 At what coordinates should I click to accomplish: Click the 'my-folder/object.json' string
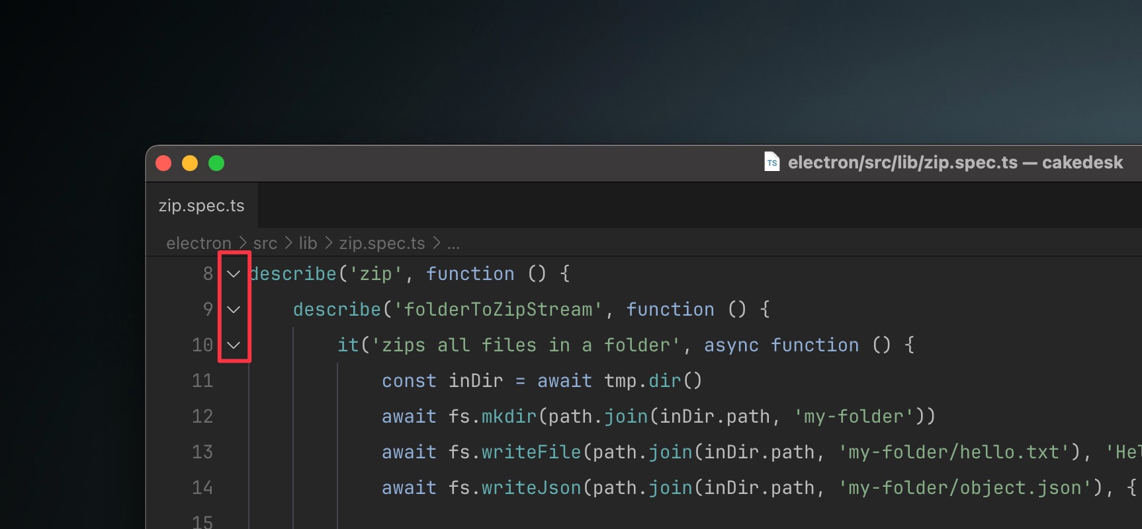click(x=965, y=487)
